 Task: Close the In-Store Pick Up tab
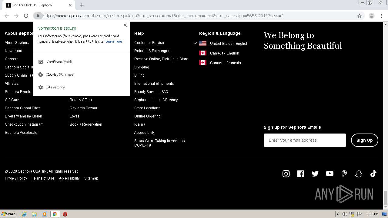[70, 5]
